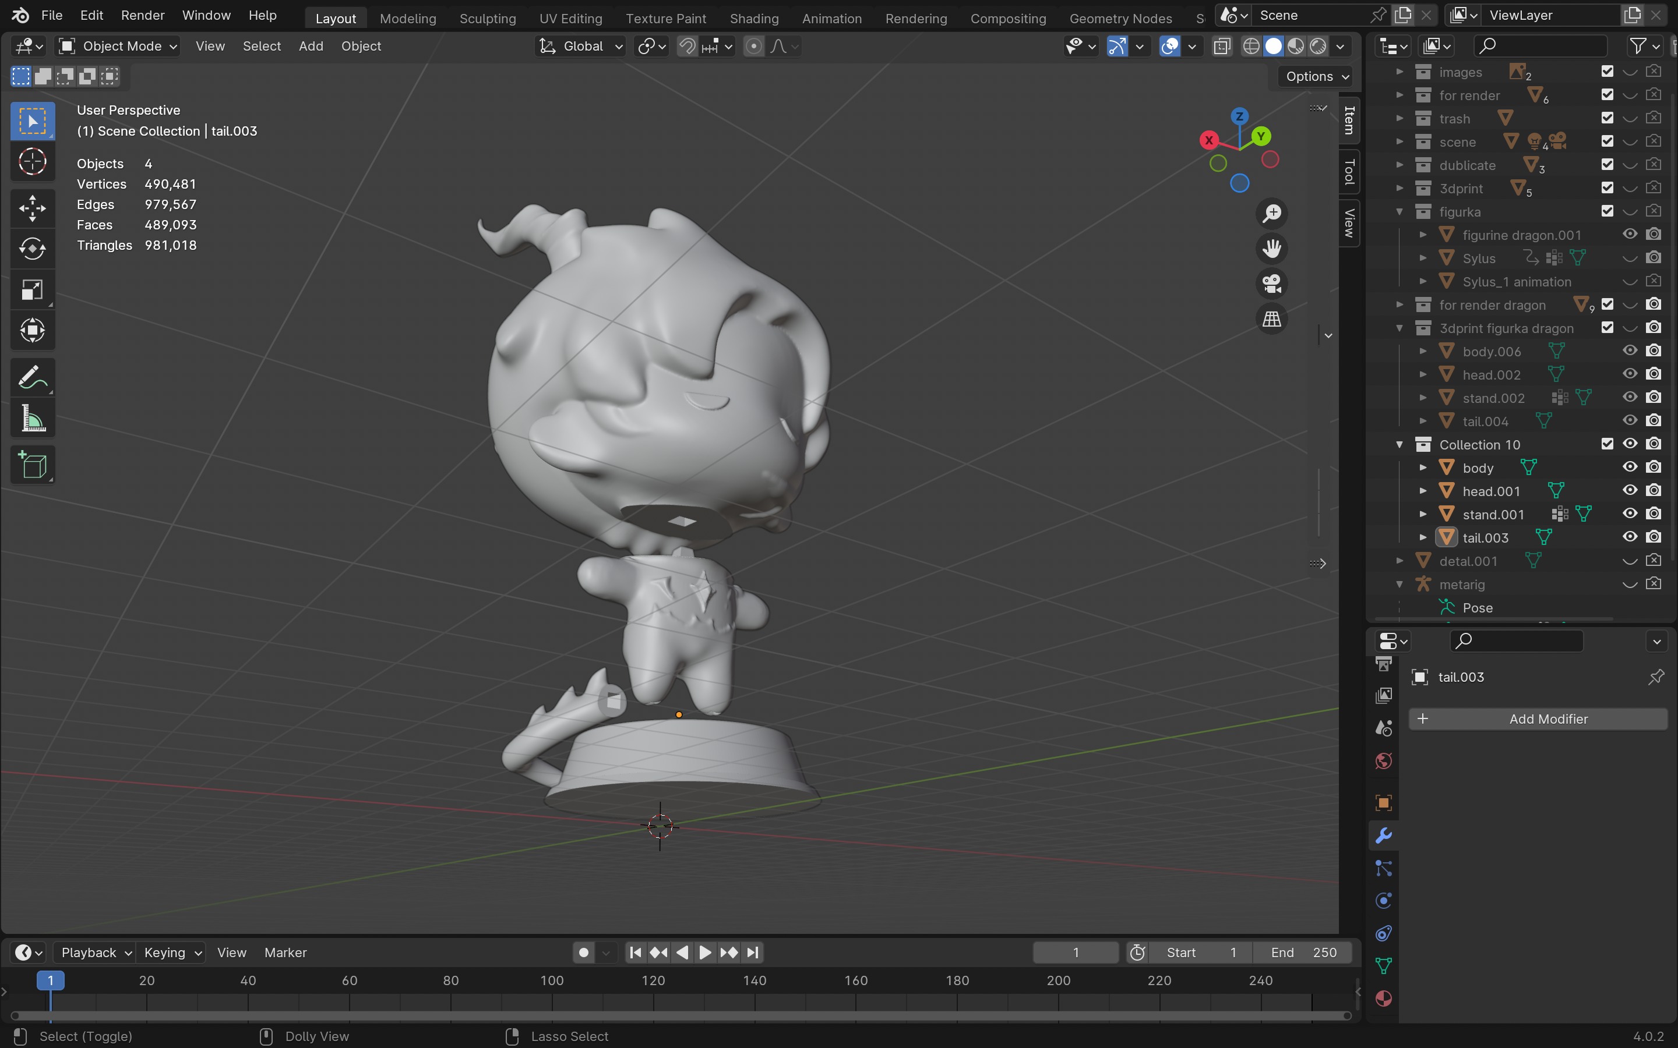Image resolution: width=1678 pixels, height=1048 pixels.
Task: Select the Add Cube tool
Action: click(32, 465)
